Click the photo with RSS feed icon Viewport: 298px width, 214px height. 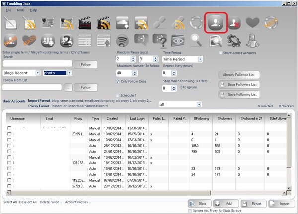67,23
